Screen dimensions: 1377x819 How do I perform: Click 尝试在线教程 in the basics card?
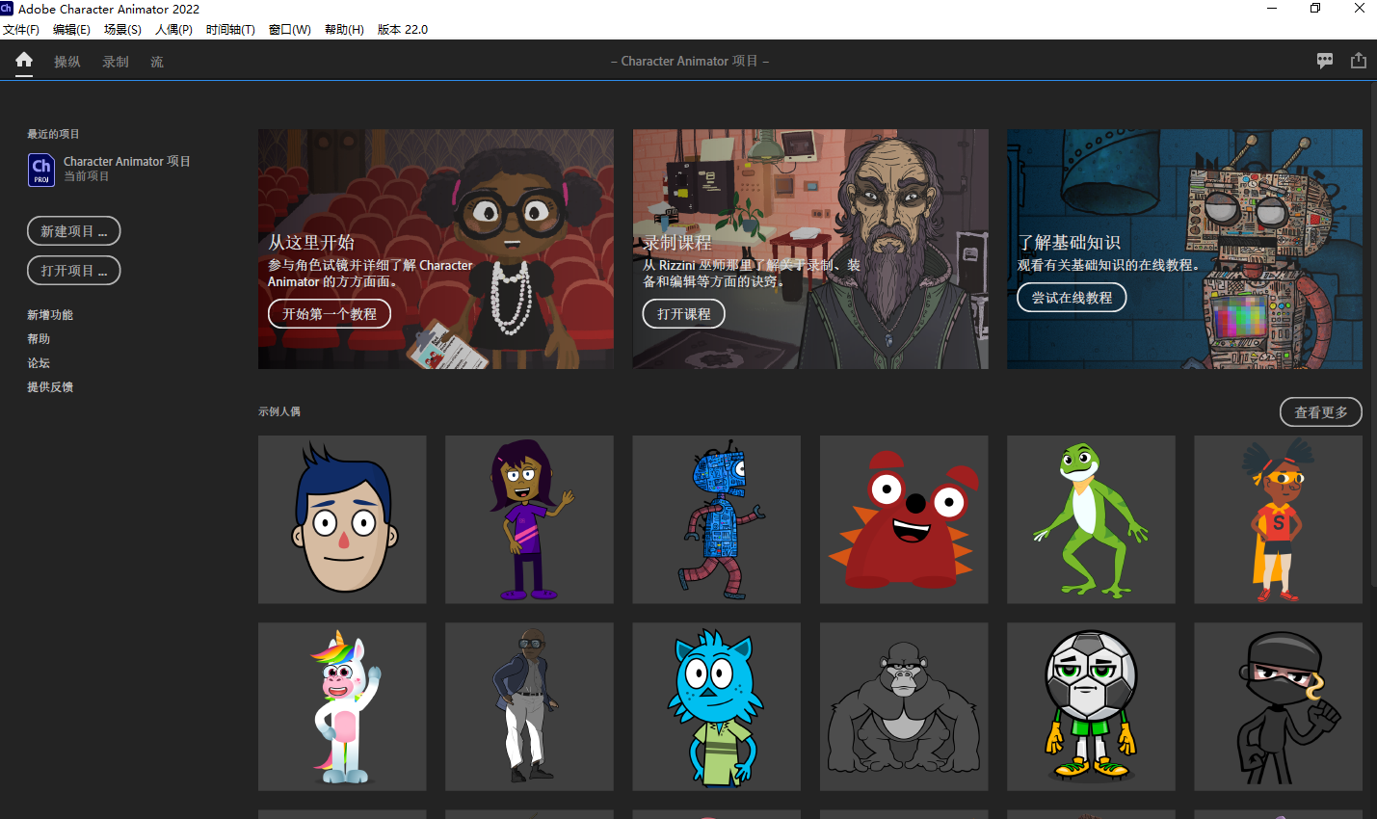(1072, 297)
